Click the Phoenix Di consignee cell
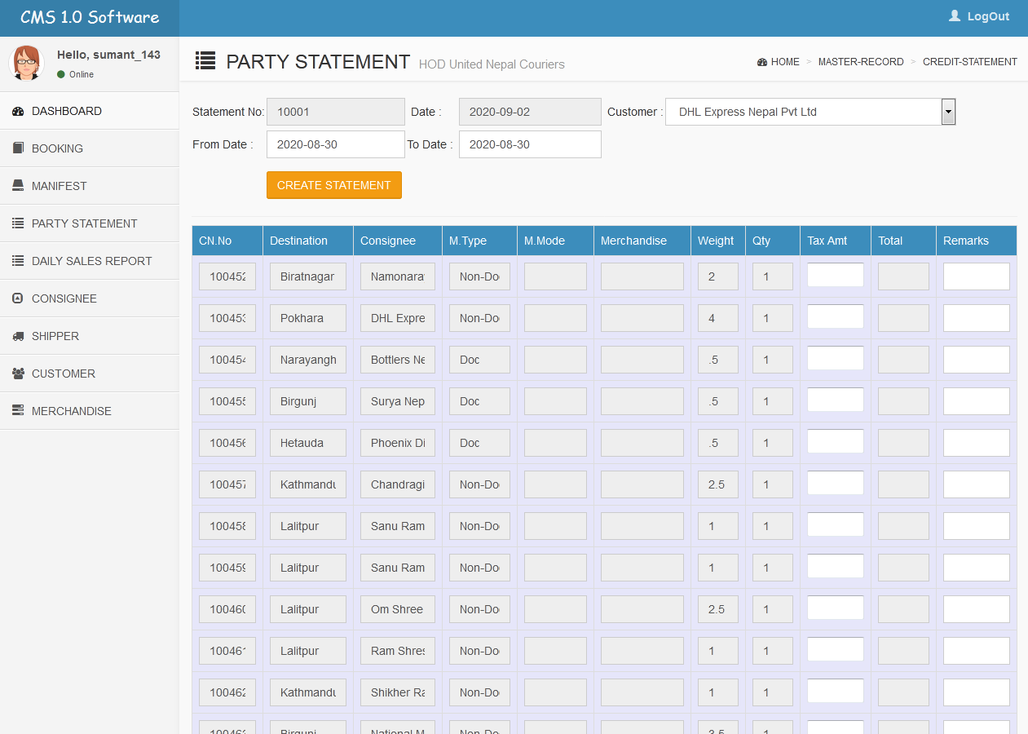 click(398, 443)
